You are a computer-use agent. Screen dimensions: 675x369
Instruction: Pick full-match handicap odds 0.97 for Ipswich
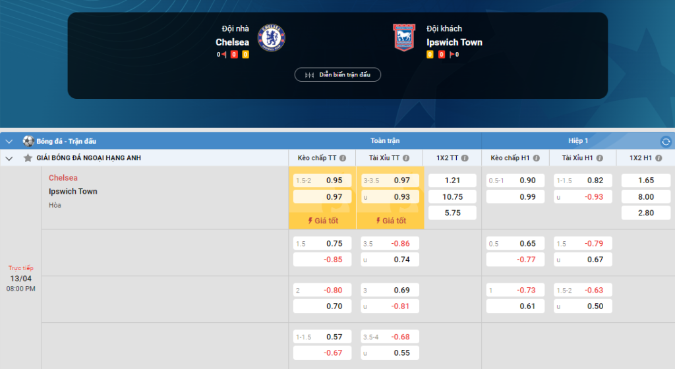[x=322, y=197]
